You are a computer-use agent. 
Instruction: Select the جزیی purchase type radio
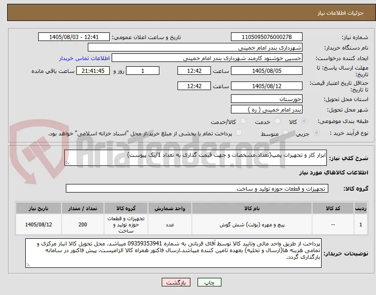click(316, 133)
